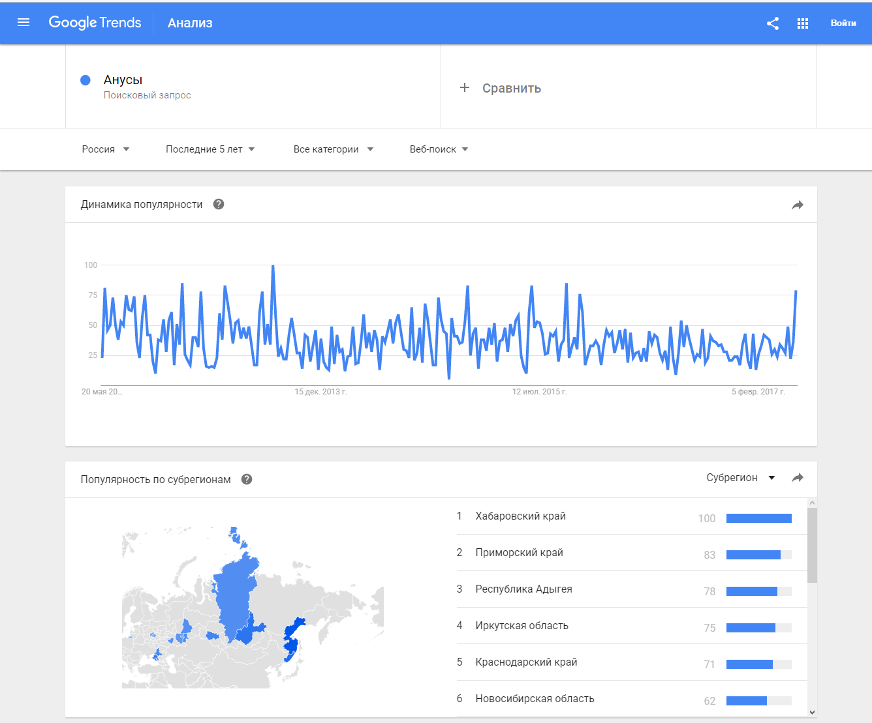This screenshot has height=723, width=872.
Task: Change the Веб-поиск search type
Action: tap(439, 149)
